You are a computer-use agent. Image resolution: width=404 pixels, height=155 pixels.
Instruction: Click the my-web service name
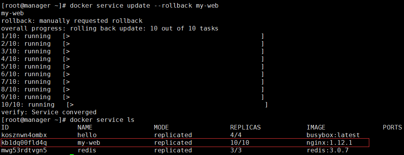89,143
